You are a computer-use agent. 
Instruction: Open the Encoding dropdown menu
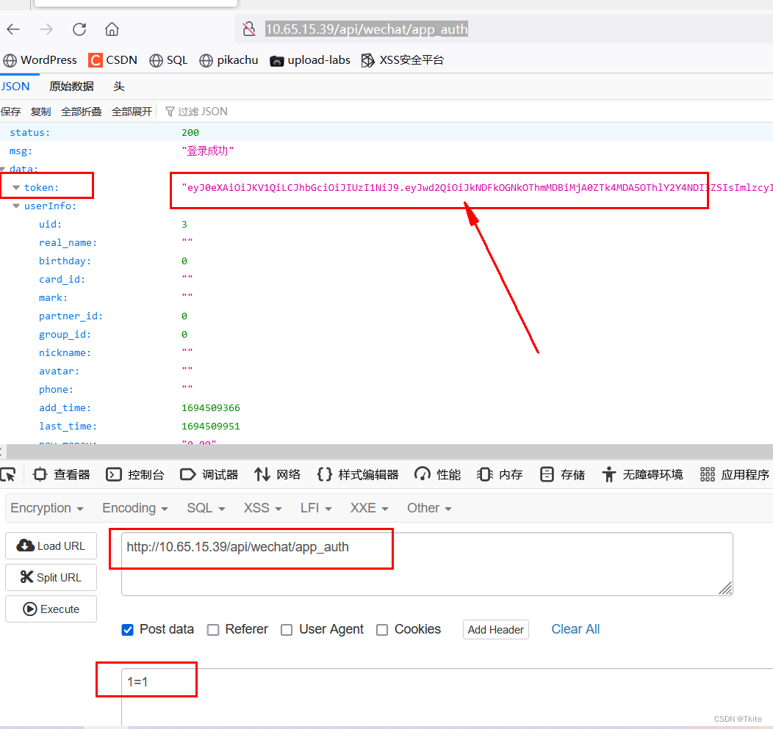click(x=134, y=507)
